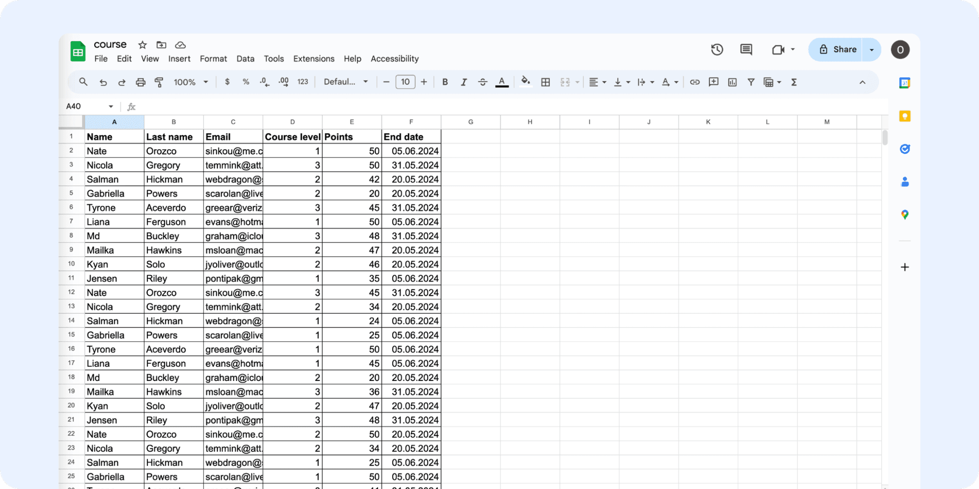This screenshot has width=979, height=489.
Task: Open the version history clock icon
Action: tap(717, 49)
